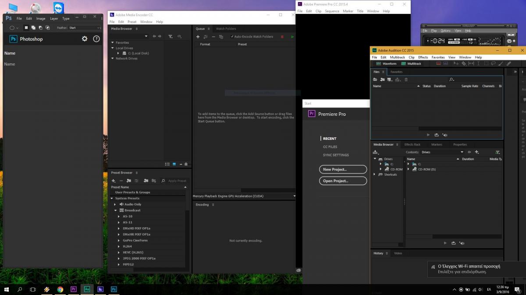Open Audition from the Windows taskbar
Viewport: 526px width, 295px height.
(87, 289)
